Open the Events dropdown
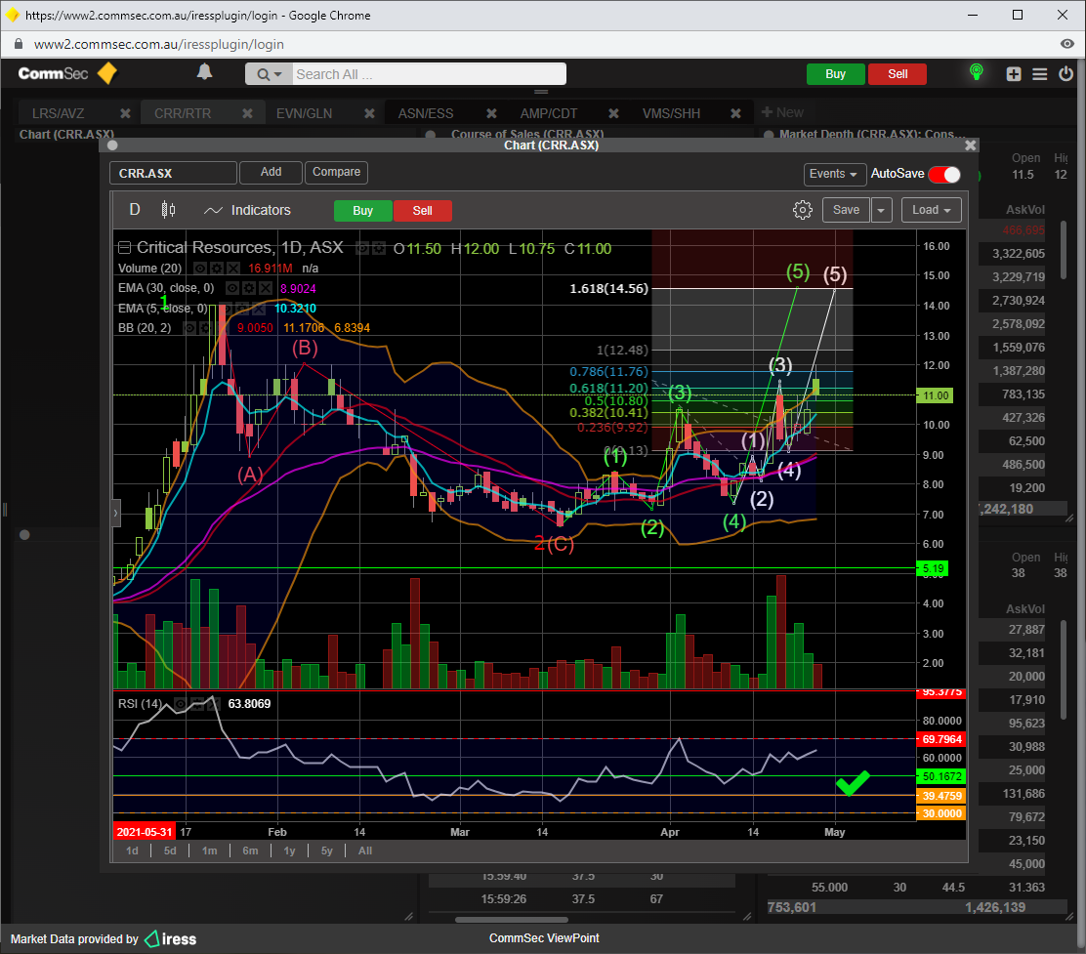 tap(833, 174)
